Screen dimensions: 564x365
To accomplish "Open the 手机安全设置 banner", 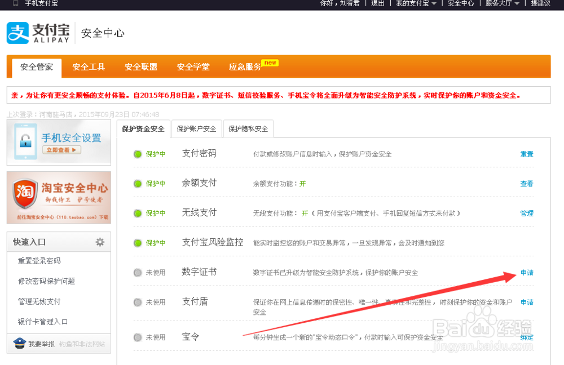I will (x=59, y=143).
